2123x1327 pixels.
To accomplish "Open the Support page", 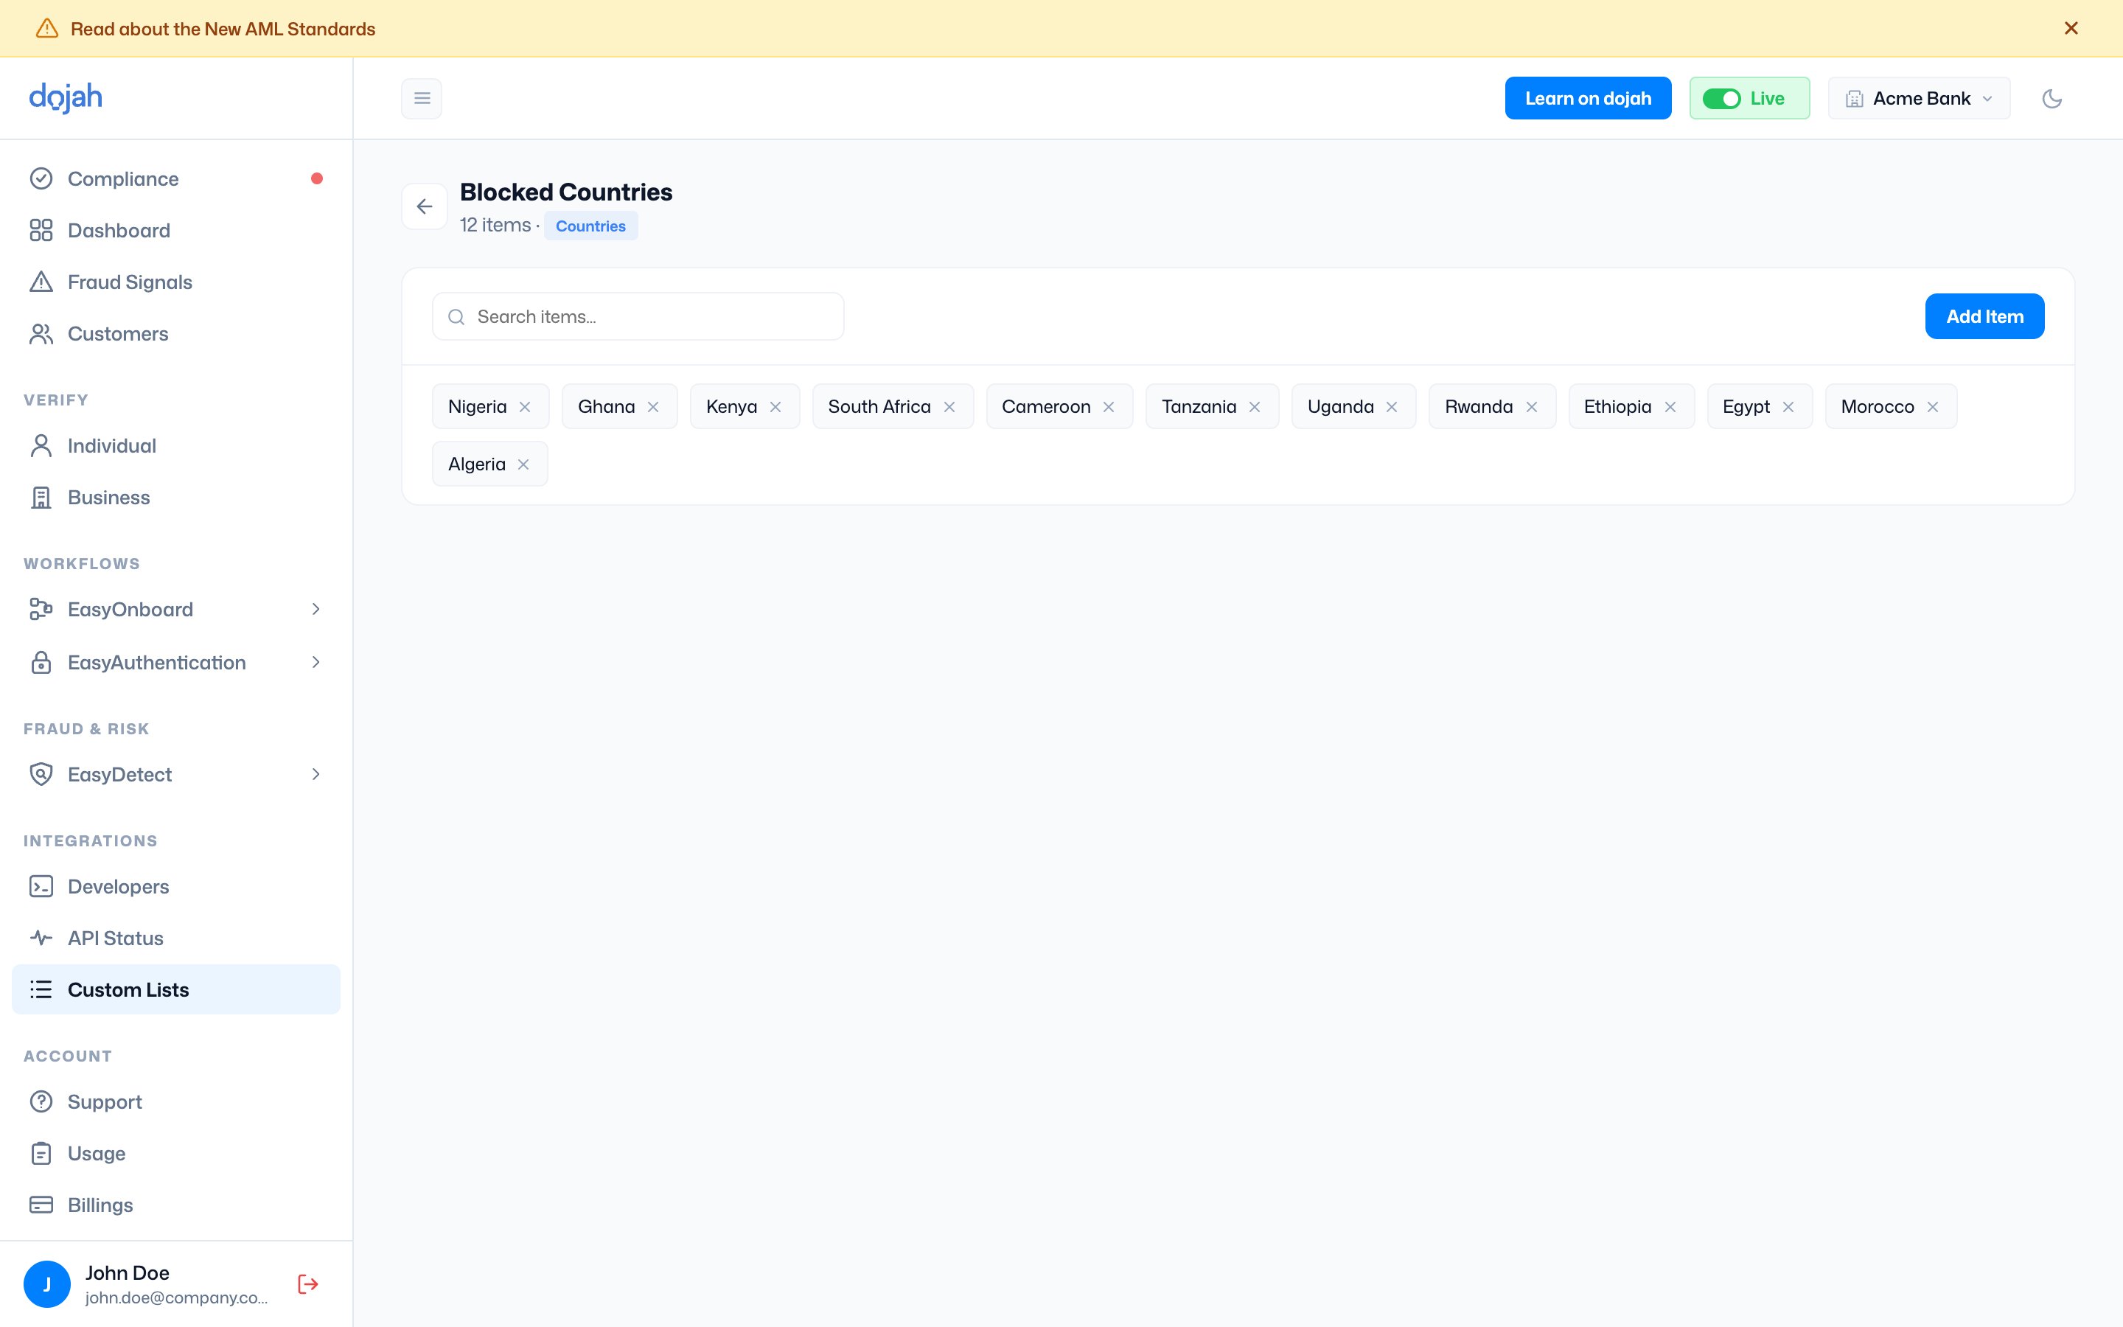I will (175, 1101).
